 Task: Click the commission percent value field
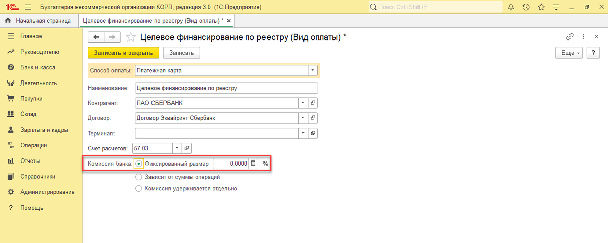click(231, 164)
